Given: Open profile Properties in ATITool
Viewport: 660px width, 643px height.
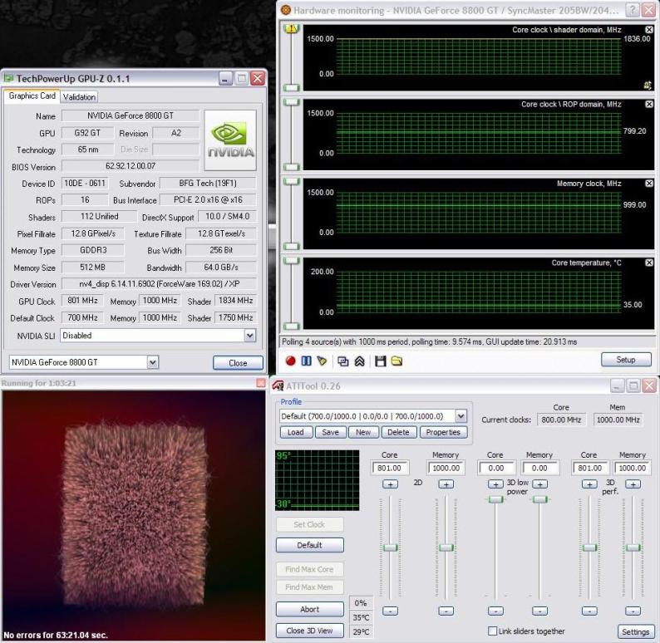Looking at the screenshot, I should (x=443, y=432).
